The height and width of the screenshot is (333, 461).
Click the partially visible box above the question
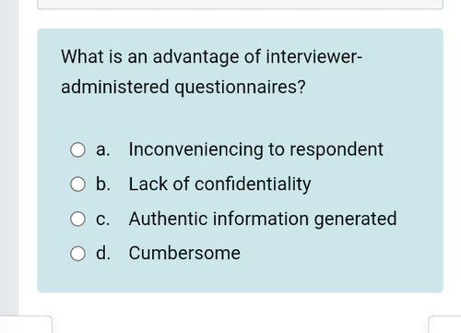point(240,5)
